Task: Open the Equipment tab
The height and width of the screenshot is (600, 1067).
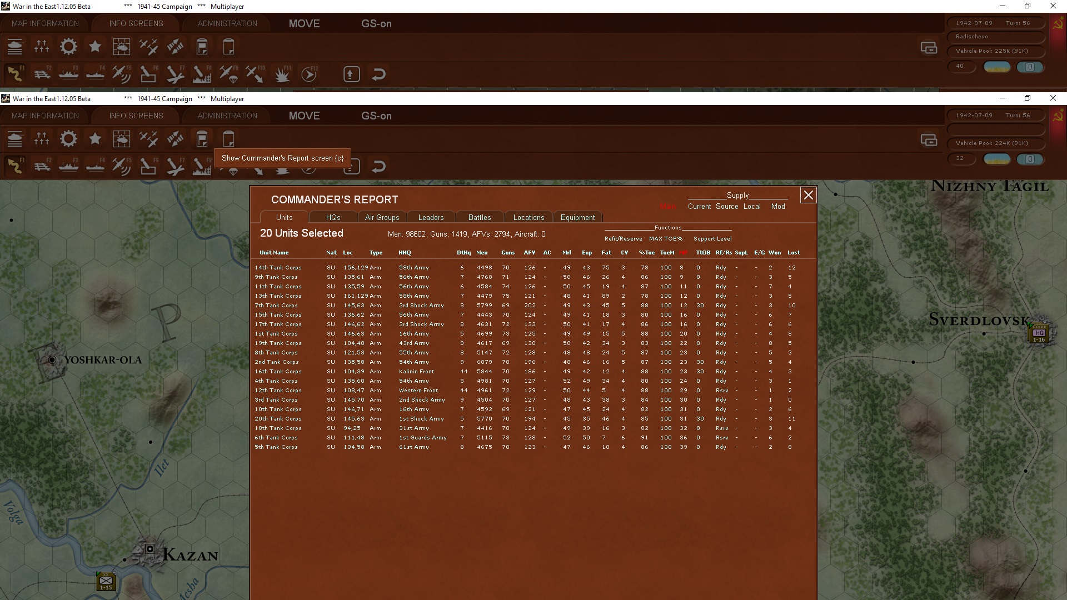Action: click(577, 217)
